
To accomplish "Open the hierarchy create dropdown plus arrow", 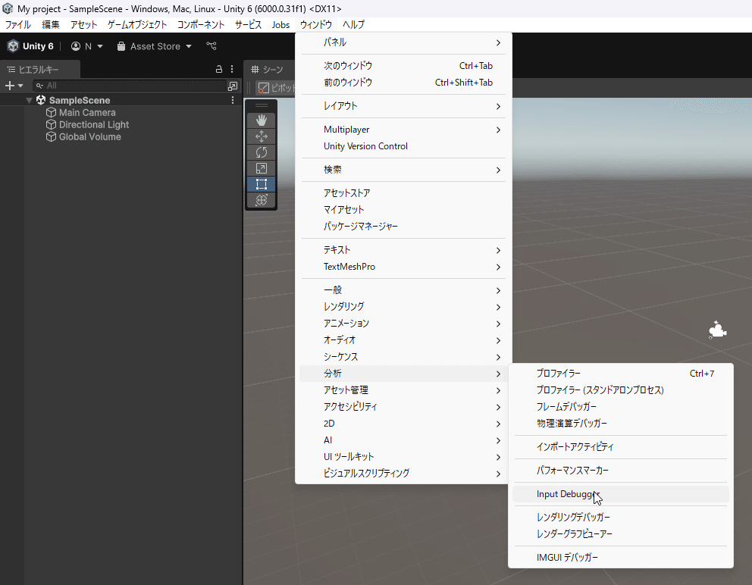I will (x=20, y=86).
